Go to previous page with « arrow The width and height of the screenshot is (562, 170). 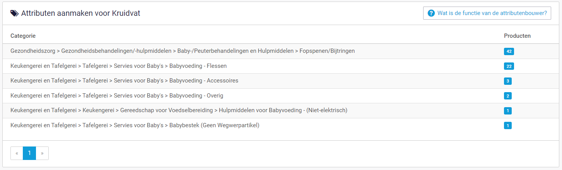17,153
